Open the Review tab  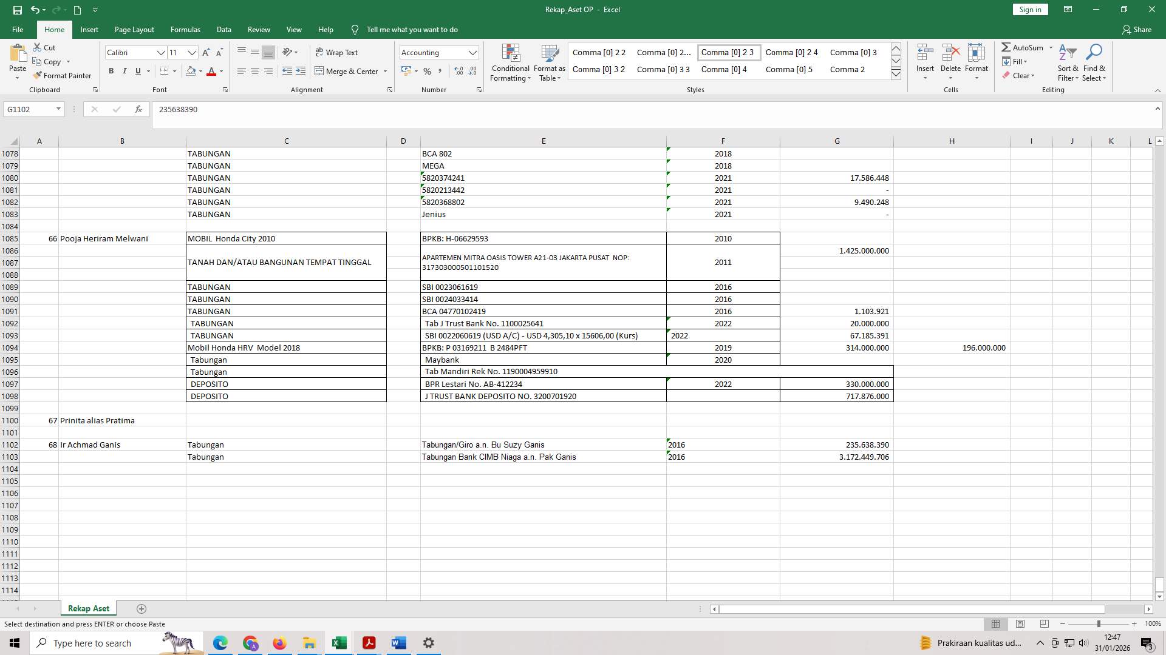click(259, 29)
